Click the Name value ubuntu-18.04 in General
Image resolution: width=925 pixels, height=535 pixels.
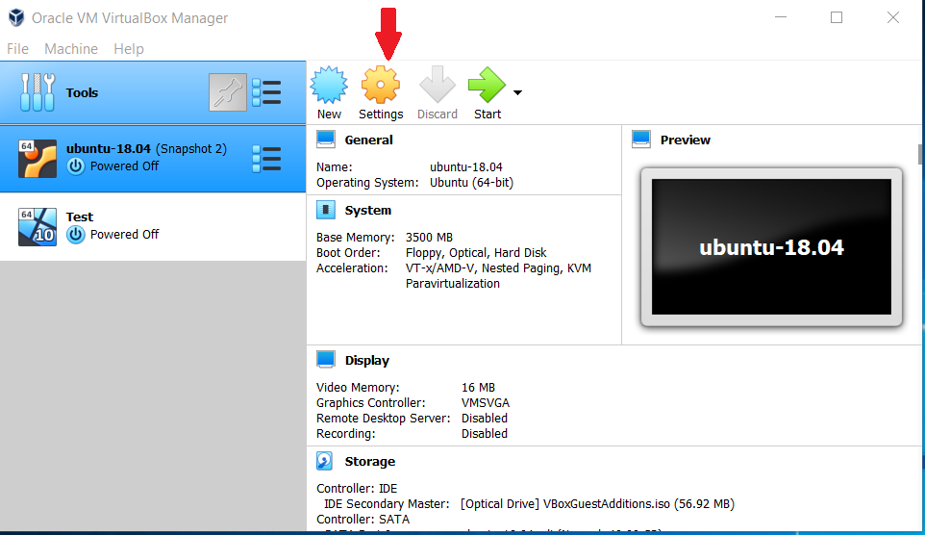[466, 167]
